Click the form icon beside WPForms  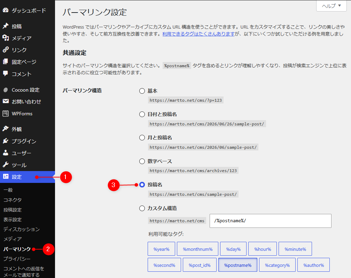pyautogui.click(x=6, y=114)
